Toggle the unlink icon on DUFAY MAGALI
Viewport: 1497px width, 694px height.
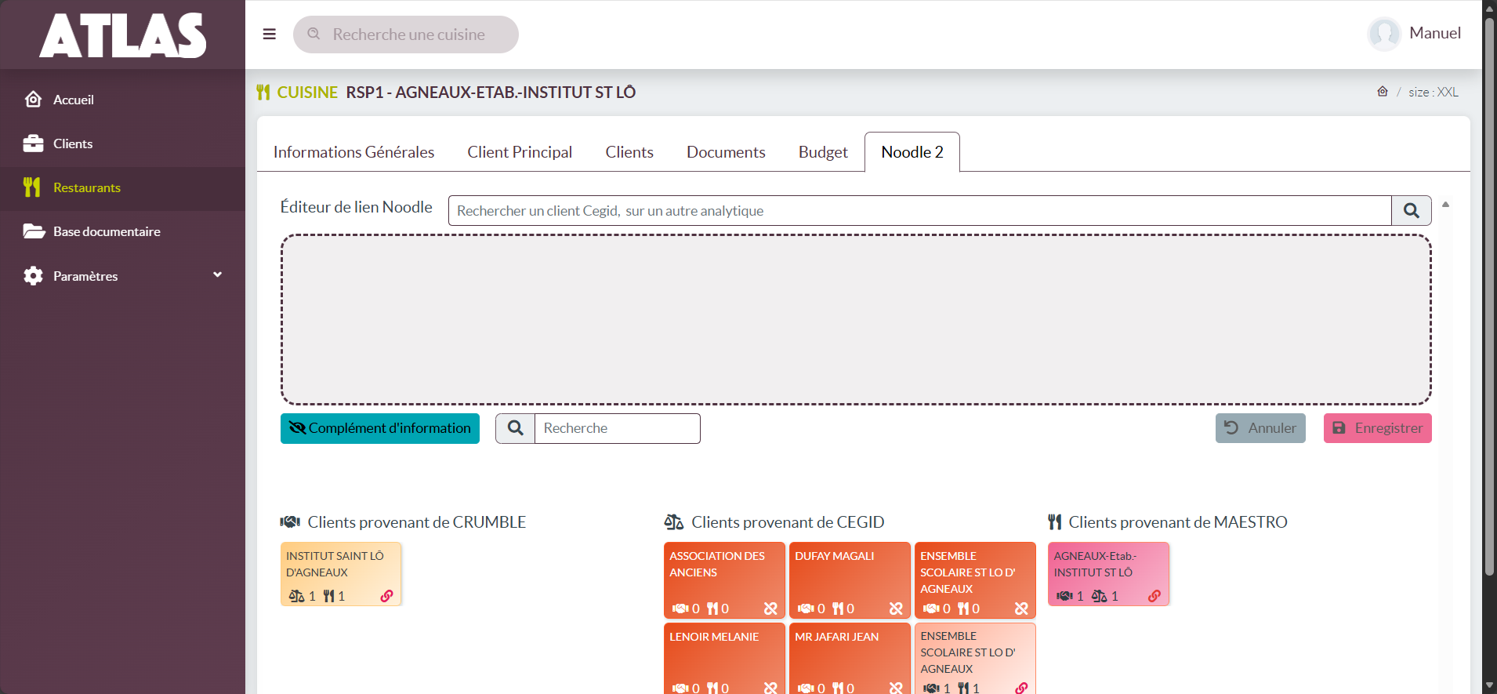[897, 609]
